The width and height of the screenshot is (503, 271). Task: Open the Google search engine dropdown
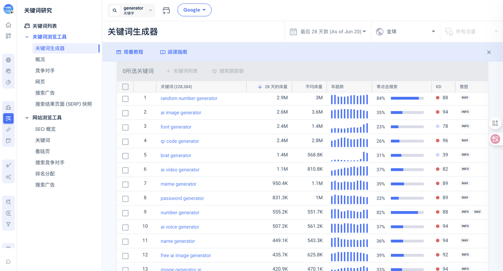[x=195, y=10]
